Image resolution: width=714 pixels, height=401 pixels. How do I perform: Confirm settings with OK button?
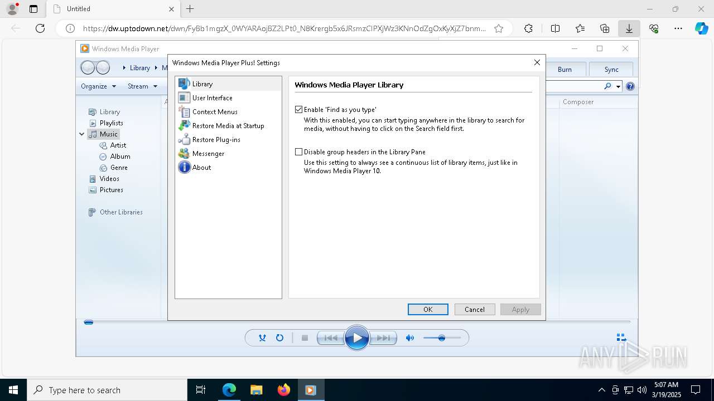428,310
